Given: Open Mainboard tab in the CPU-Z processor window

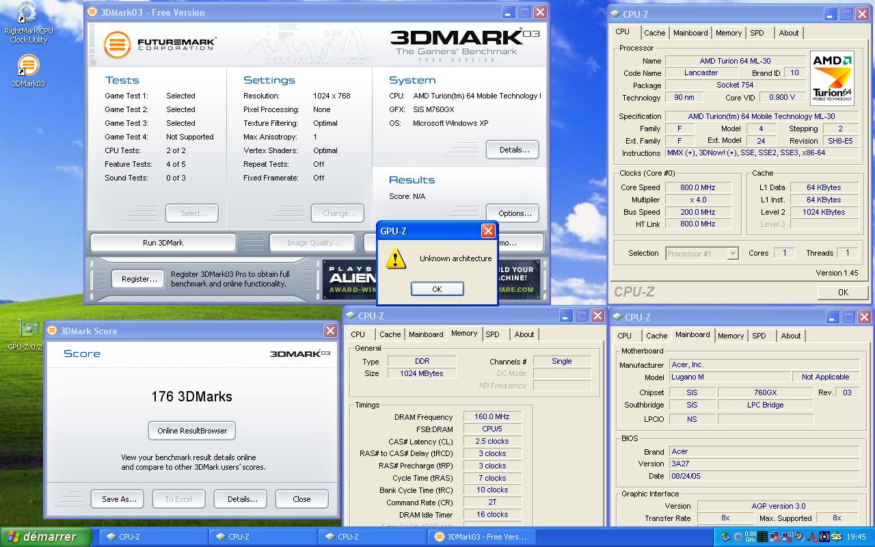Looking at the screenshot, I should pos(690,33).
